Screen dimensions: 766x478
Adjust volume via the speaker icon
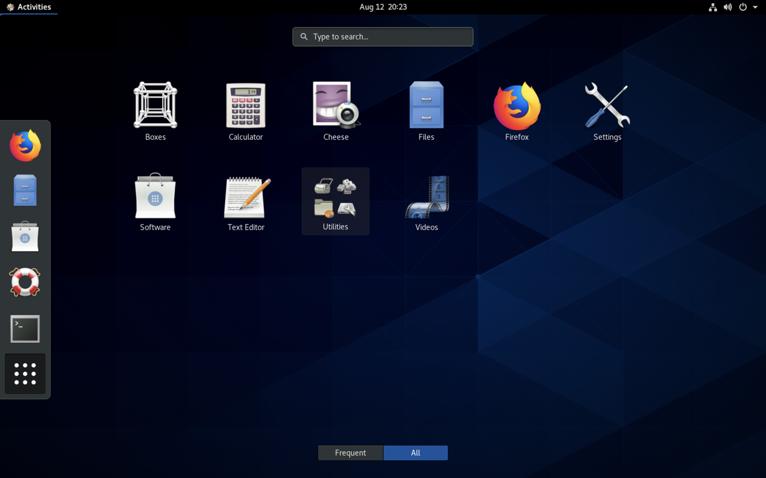(728, 7)
